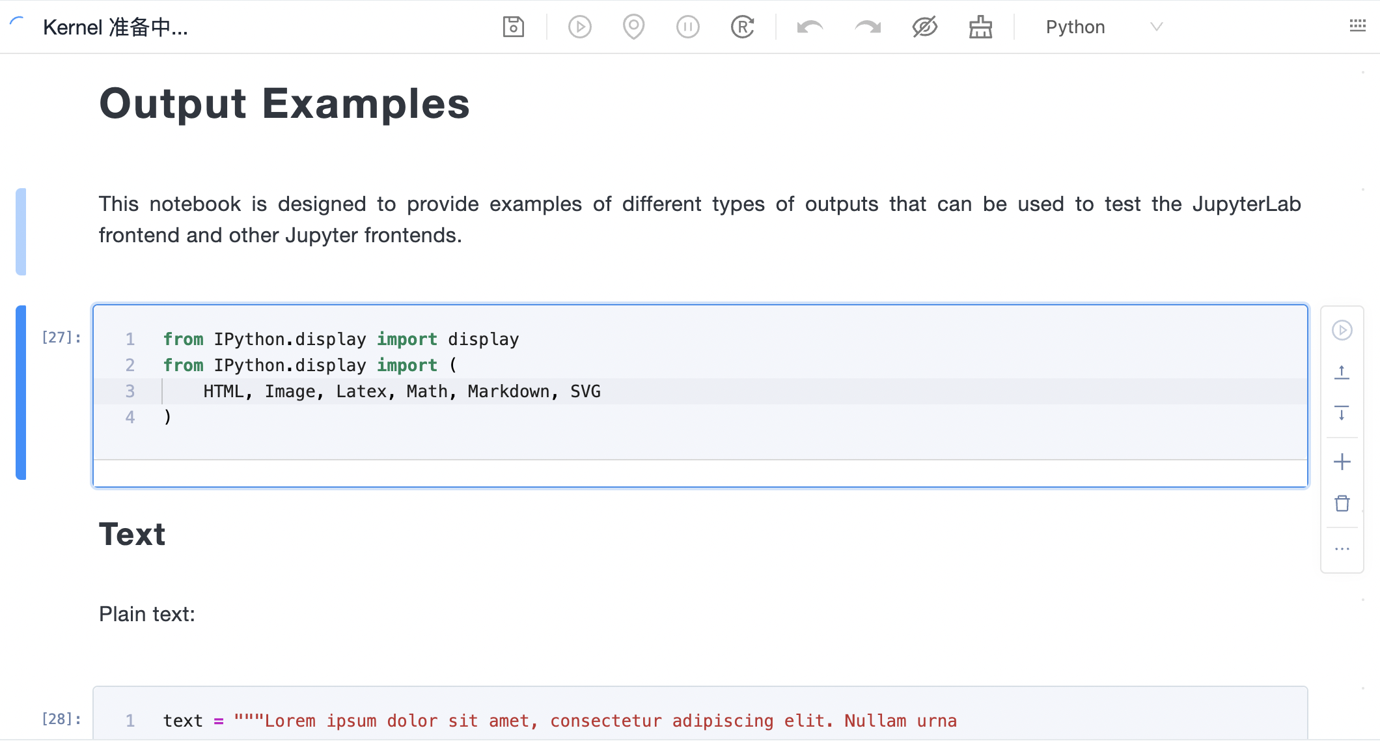Place cursor on 'HTML, Image, Latex' code line
This screenshot has height=741, width=1380.
pyautogui.click(x=402, y=391)
